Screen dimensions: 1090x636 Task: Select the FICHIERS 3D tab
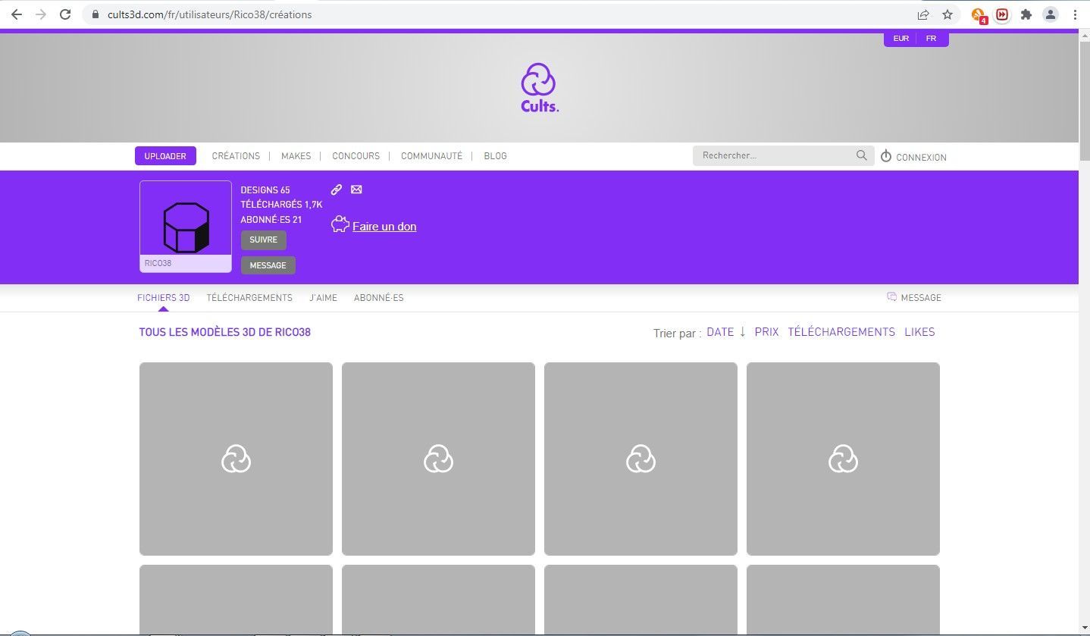pyautogui.click(x=163, y=298)
